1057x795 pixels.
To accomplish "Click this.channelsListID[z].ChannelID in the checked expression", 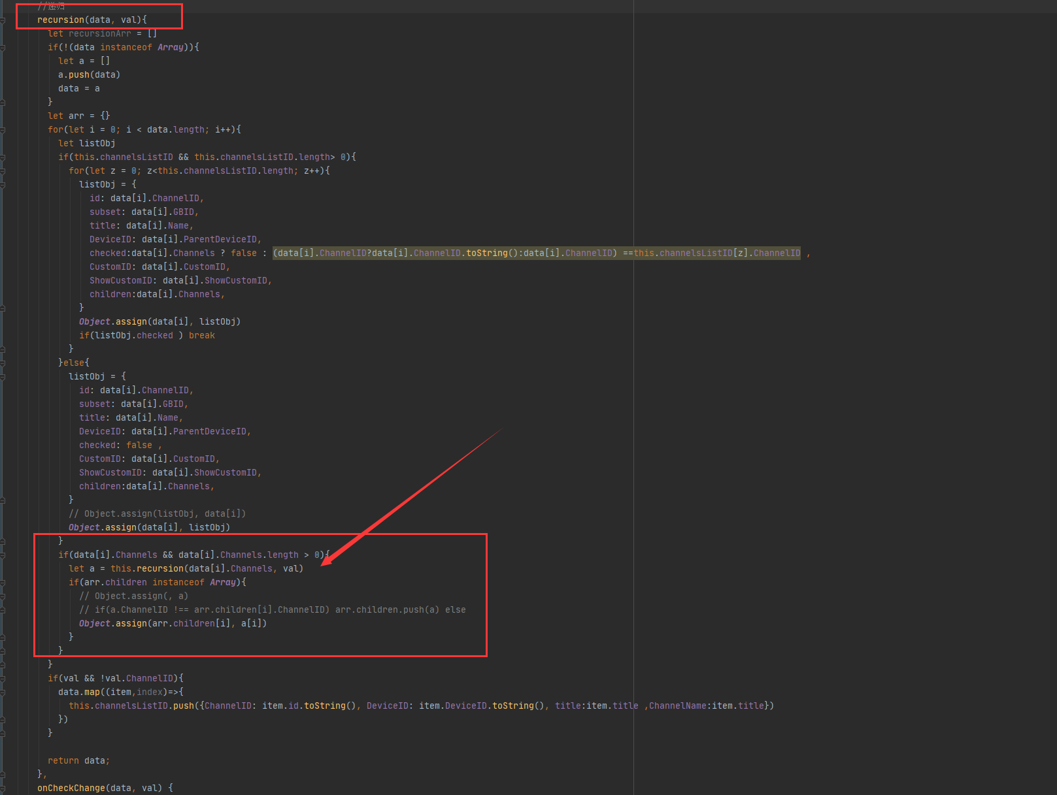I will click(x=717, y=253).
